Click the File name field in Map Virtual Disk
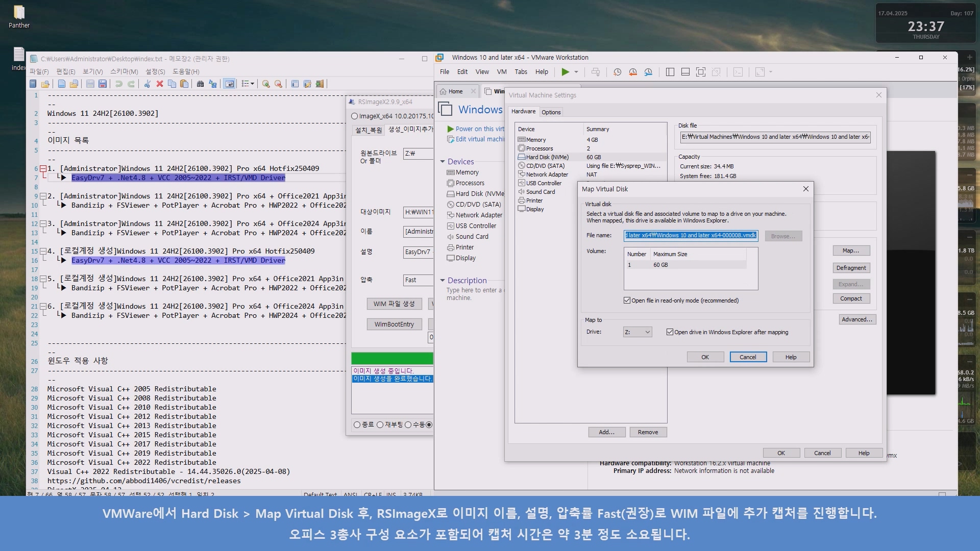Image resolution: width=980 pixels, height=551 pixels. coord(691,236)
